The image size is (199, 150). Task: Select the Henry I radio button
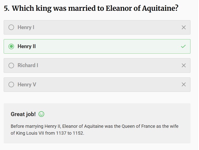point(11,28)
